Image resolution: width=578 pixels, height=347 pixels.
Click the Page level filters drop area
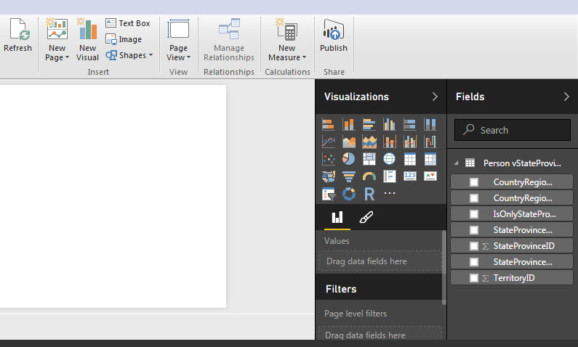pyautogui.click(x=380, y=335)
